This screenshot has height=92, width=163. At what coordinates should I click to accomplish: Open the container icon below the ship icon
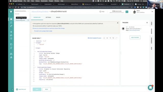point(11,39)
